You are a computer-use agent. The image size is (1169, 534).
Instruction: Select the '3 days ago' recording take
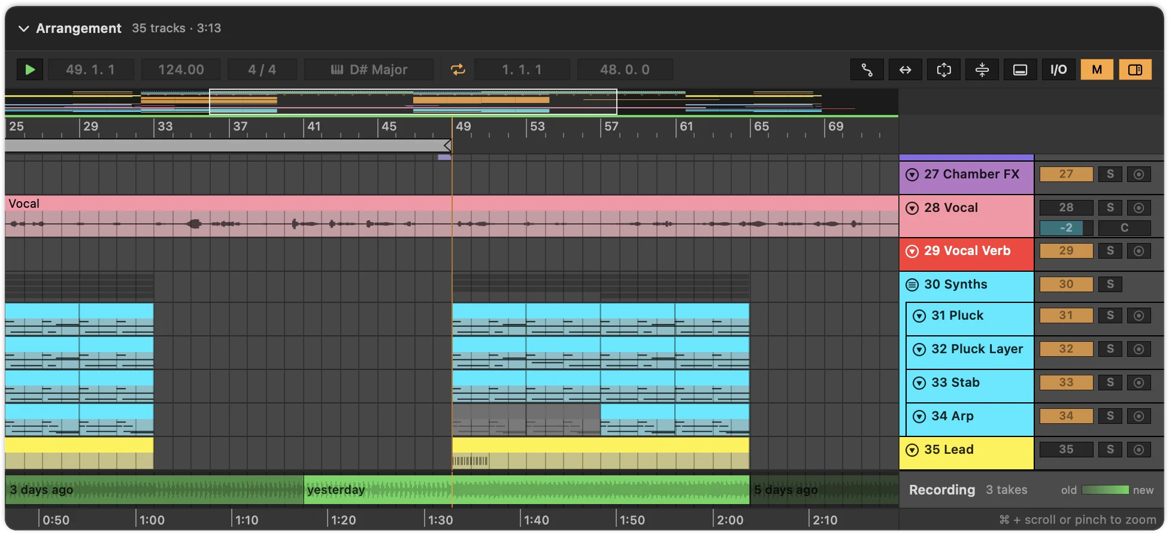coord(155,490)
